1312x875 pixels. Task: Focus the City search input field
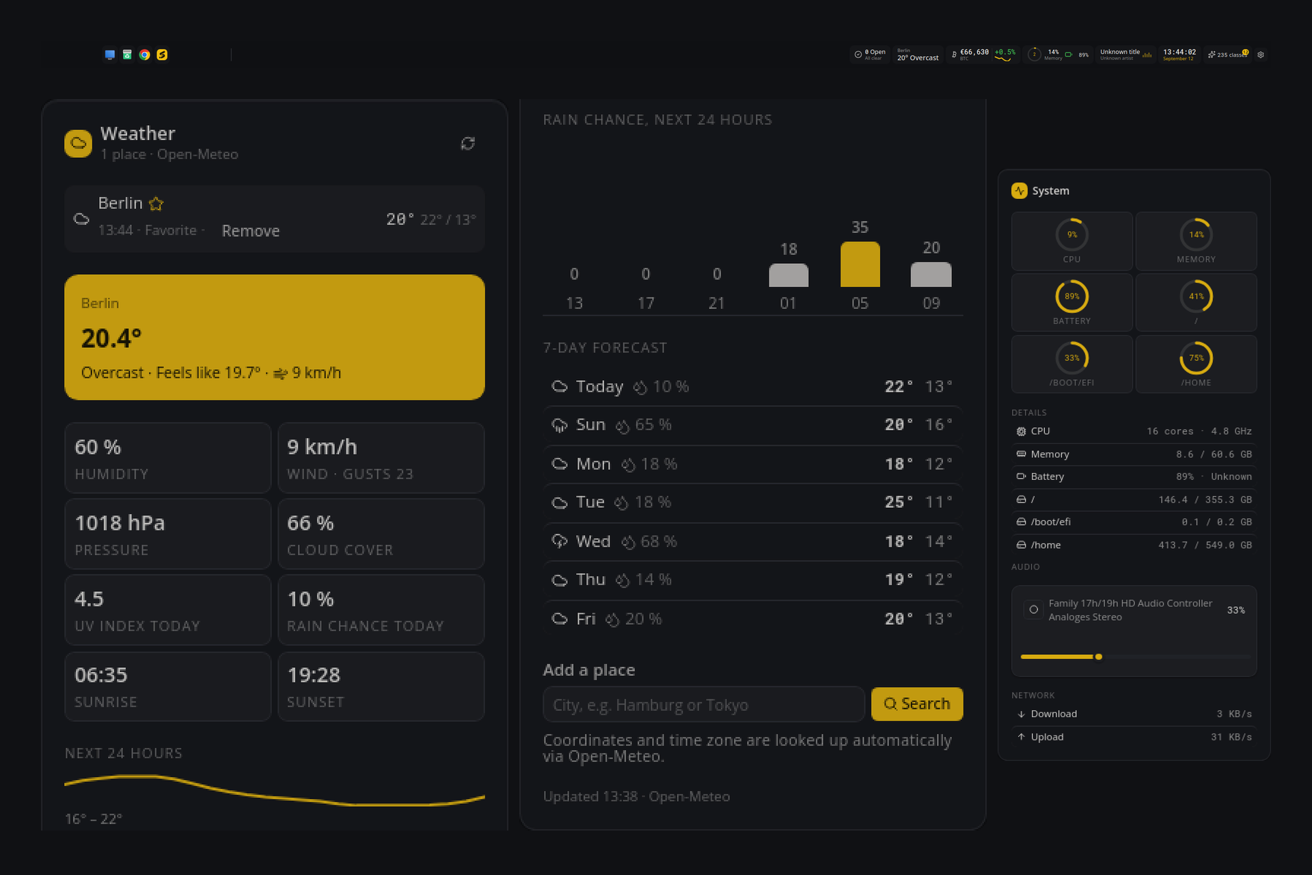pos(704,704)
